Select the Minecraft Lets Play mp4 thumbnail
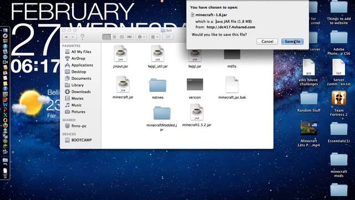The width and height of the screenshot is (355, 200). click(308, 128)
